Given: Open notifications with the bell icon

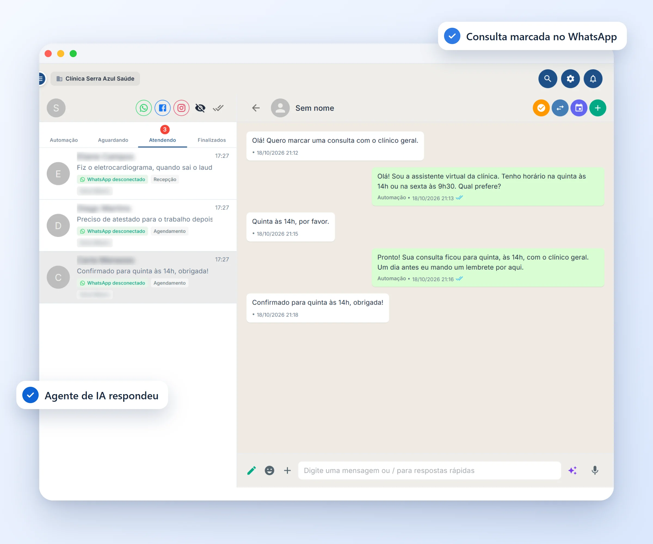Looking at the screenshot, I should (x=593, y=79).
